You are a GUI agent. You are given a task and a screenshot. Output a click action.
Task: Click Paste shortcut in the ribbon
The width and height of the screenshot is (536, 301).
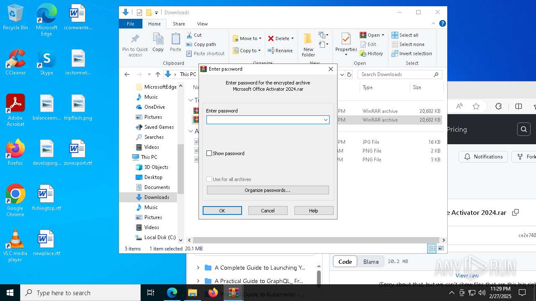coord(206,54)
